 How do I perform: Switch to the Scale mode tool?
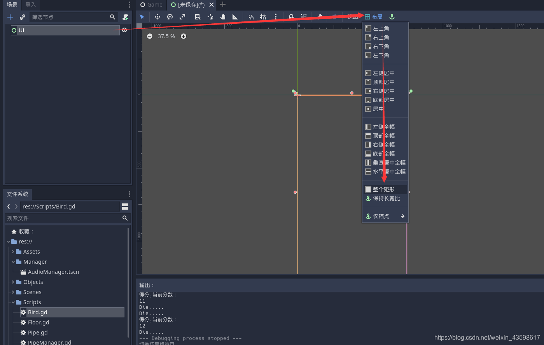pyautogui.click(x=182, y=17)
